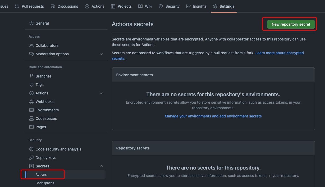Viewport: 325px width, 187px height.
Task: Click the General gear icon in sidebar
Action: pos(31,23)
